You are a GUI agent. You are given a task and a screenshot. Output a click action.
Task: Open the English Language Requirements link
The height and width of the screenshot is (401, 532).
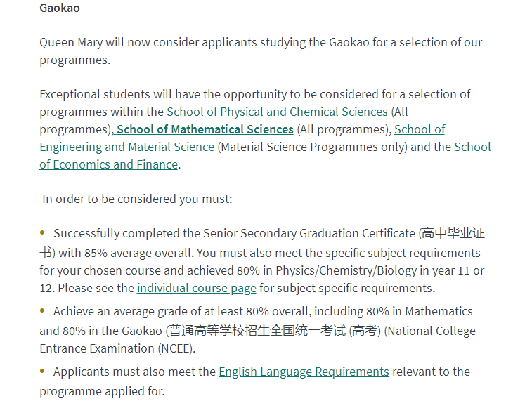point(304,372)
